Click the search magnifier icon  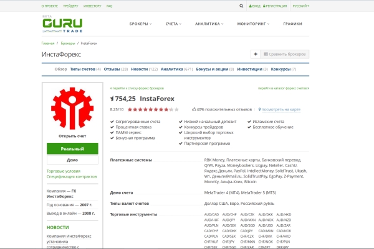(241, 6)
